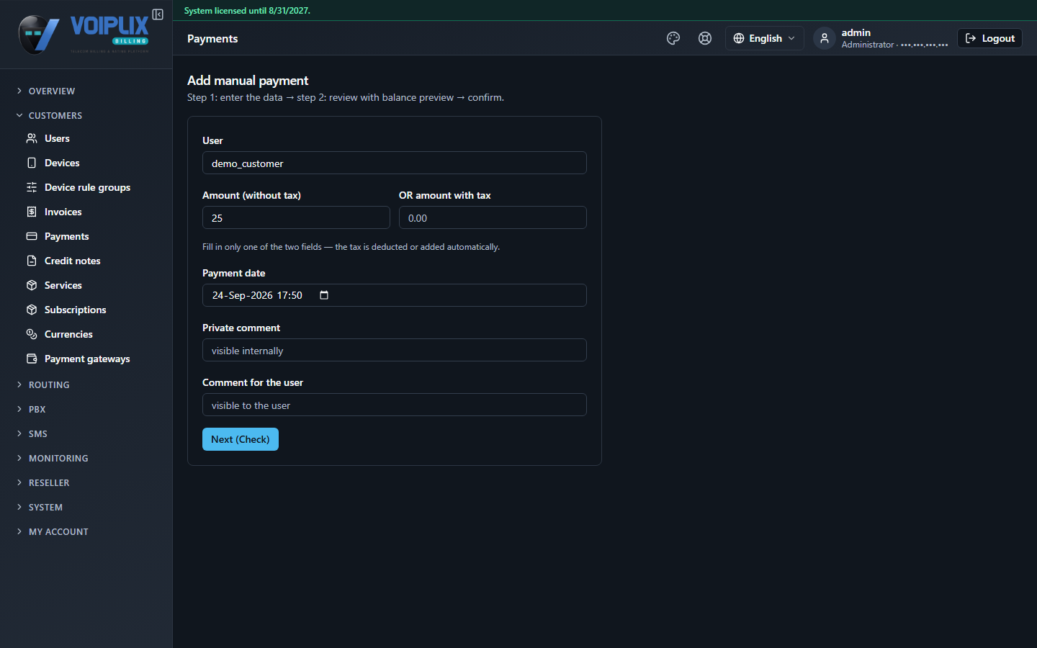Click the VOIPLIX logo

(84, 34)
